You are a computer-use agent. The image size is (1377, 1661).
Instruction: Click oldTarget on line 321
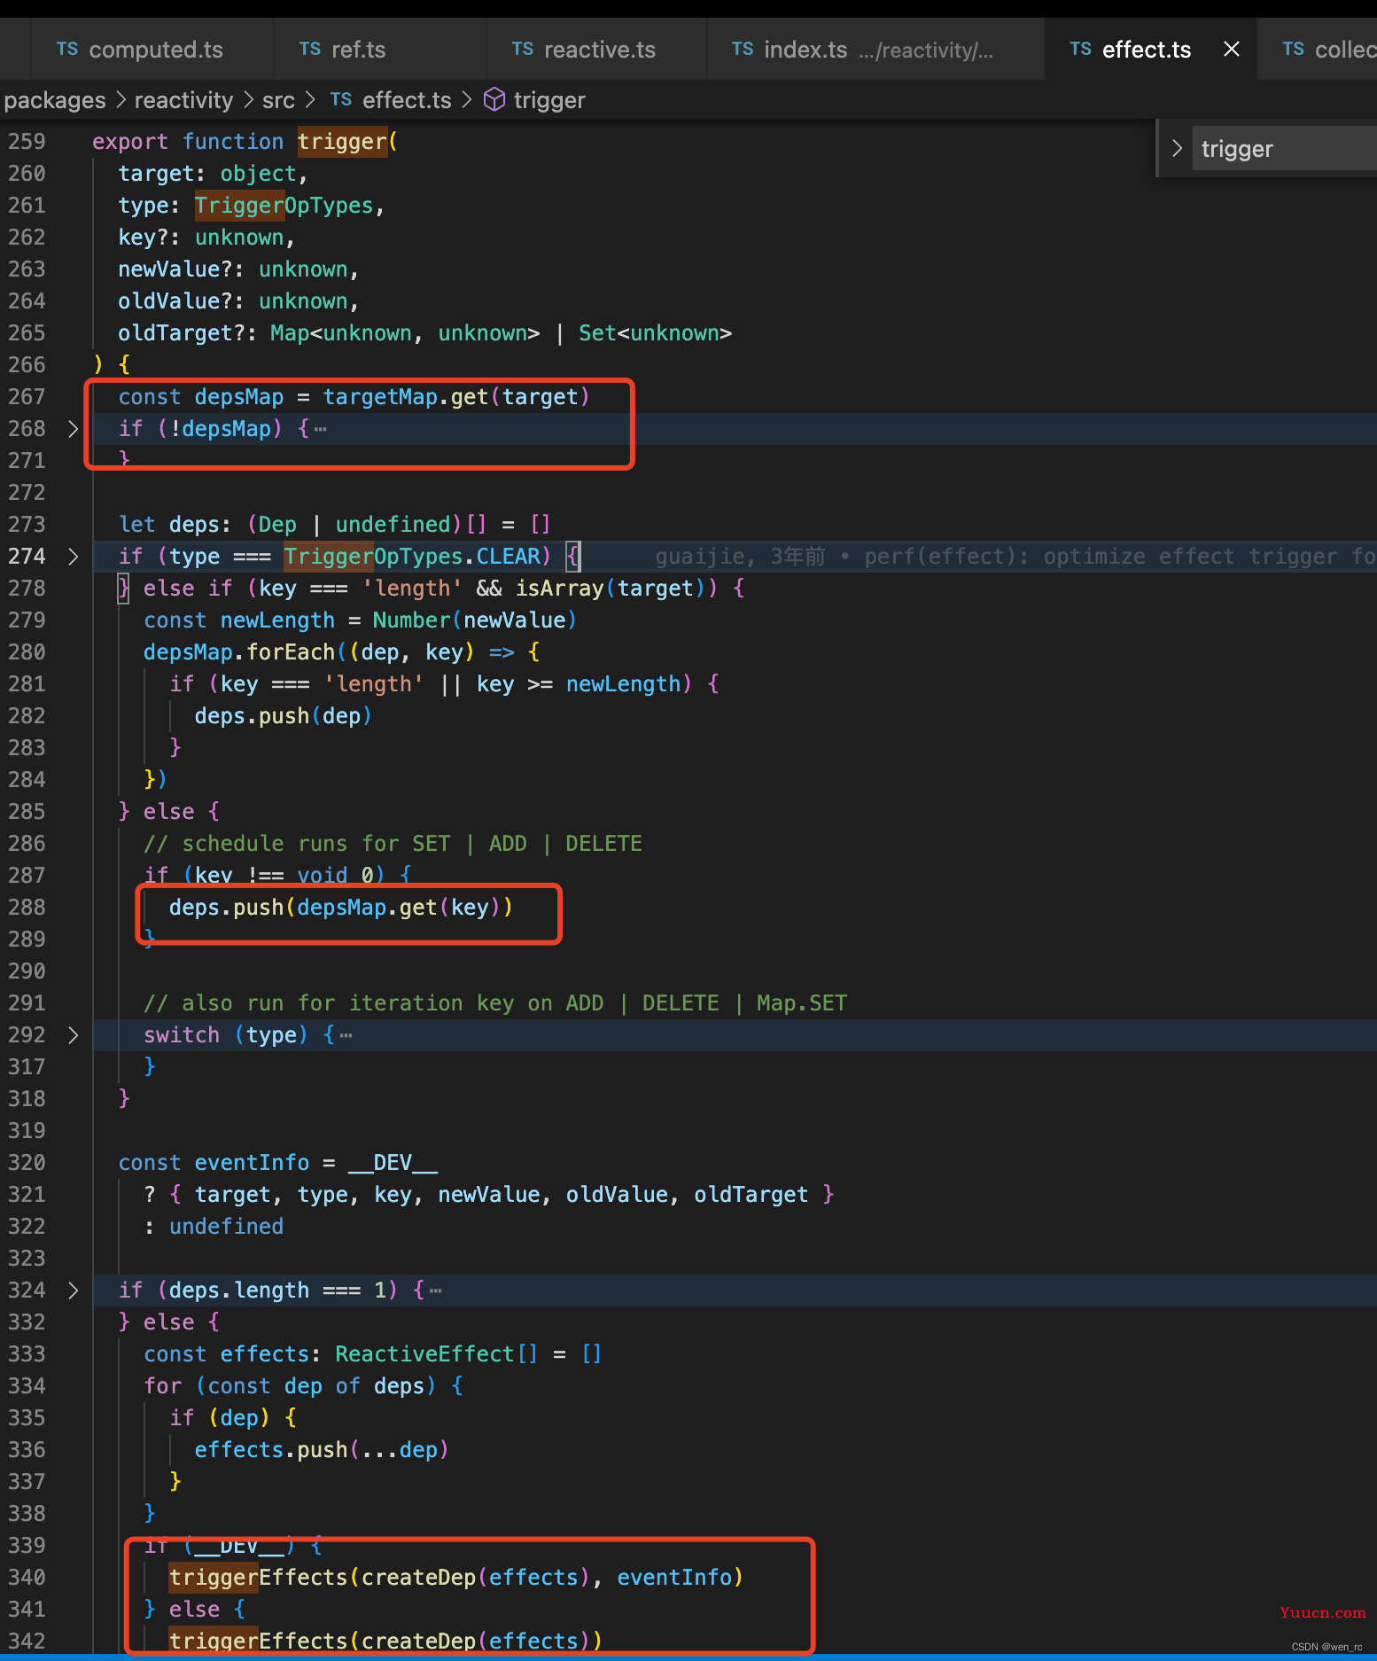751,1195
